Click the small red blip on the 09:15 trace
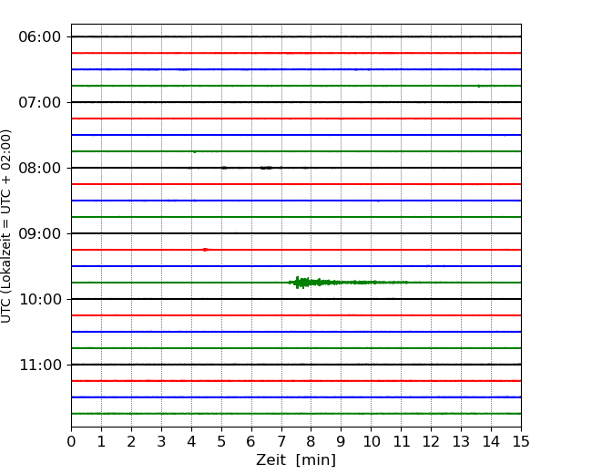Image resolution: width=592 pixels, height=474 pixels. (206, 250)
